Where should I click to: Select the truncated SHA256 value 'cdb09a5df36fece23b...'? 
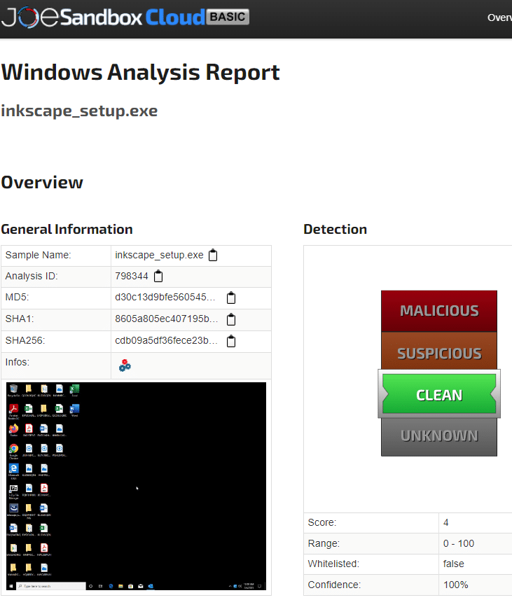coord(167,340)
